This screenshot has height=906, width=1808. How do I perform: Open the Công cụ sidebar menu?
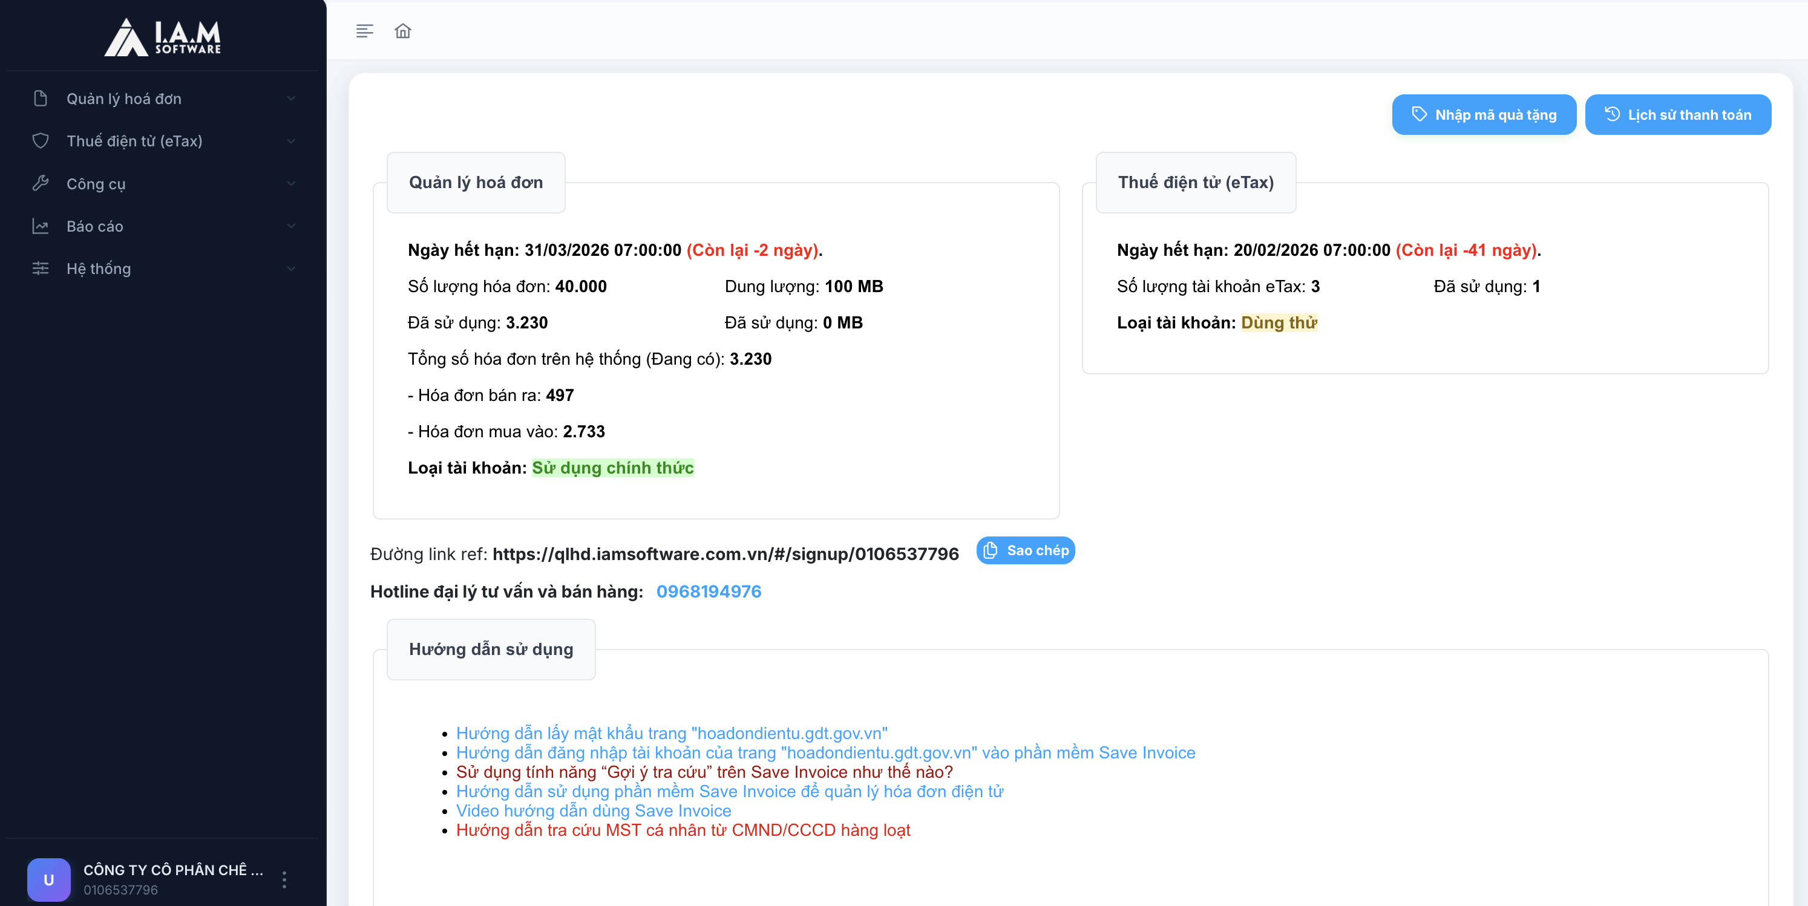(x=96, y=184)
